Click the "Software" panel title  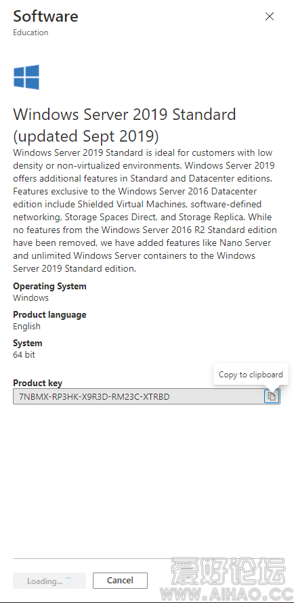click(x=46, y=16)
